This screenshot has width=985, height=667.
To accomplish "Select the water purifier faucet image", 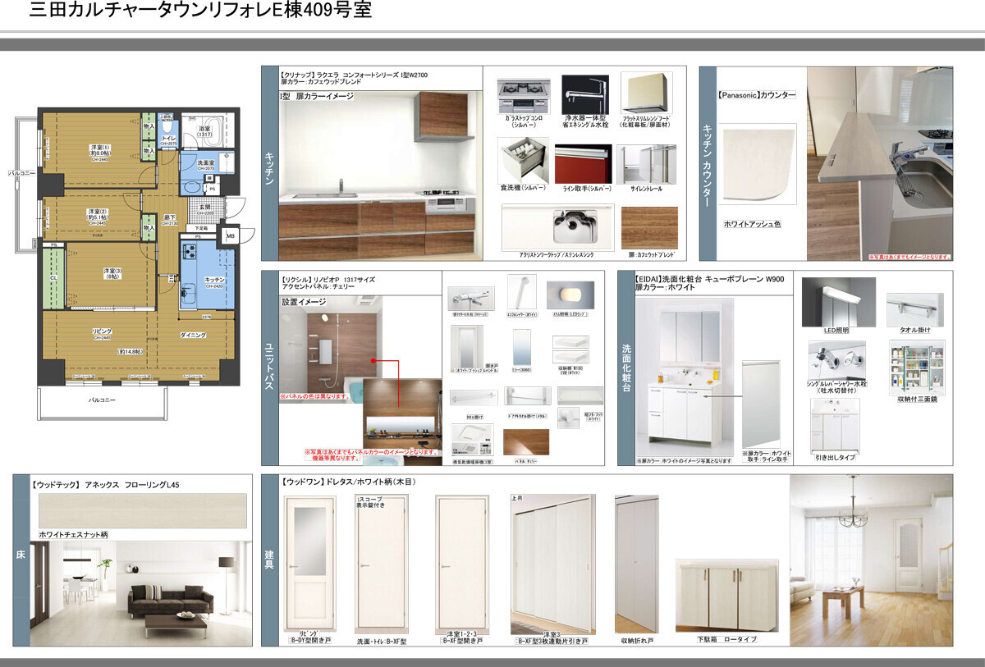I will (x=584, y=95).
